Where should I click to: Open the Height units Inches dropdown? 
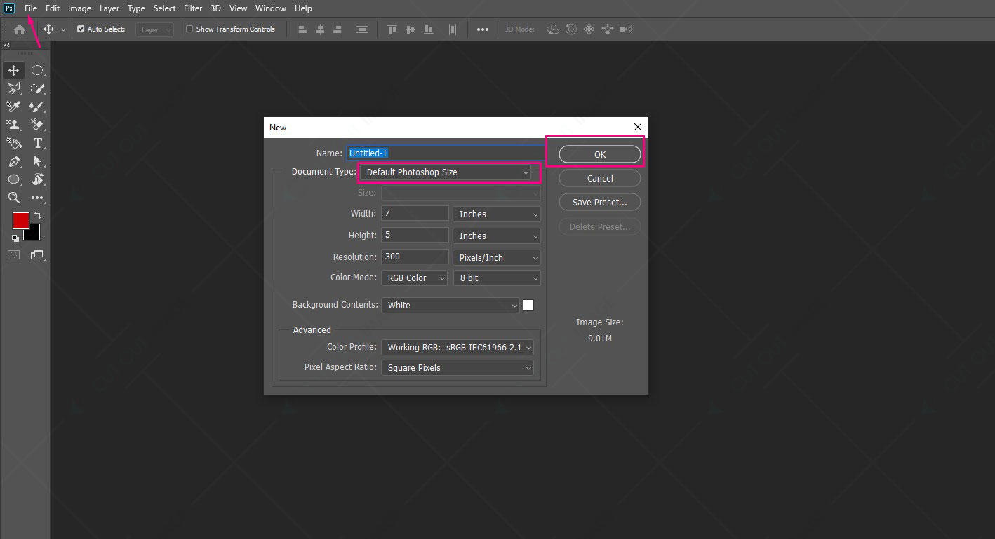click(x=497, y=236)
